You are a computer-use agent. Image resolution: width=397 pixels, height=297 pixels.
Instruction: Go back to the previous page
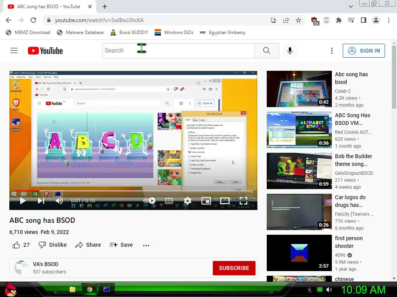pos(9,20)
